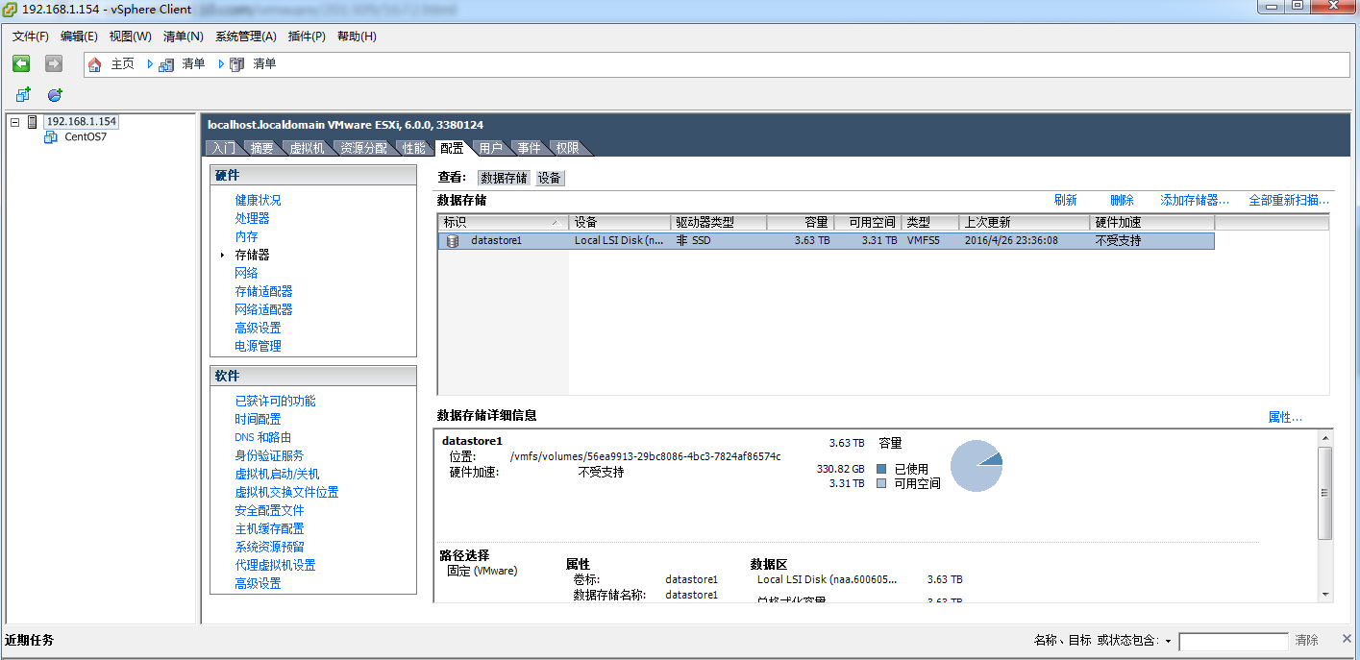
Task: Open the task filter dropdown next to 名称、目标
Action: [x=1168, y=641]
